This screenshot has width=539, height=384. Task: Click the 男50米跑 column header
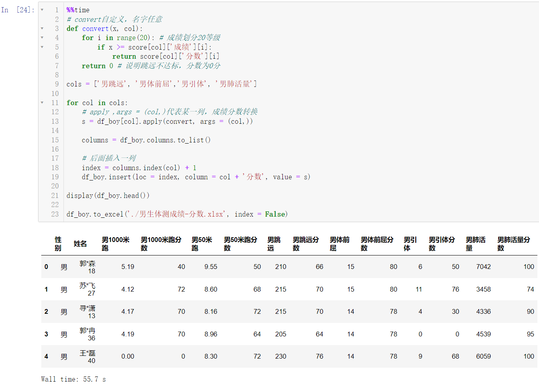coord(202,244)
